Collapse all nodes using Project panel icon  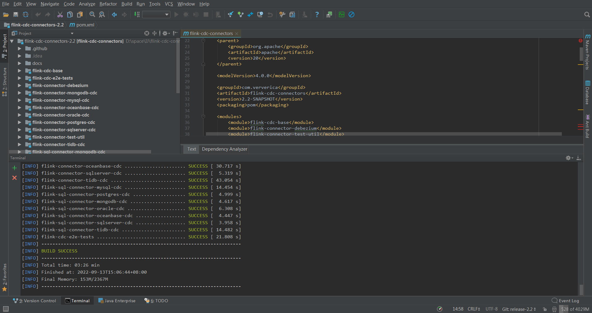pos(154,33)
